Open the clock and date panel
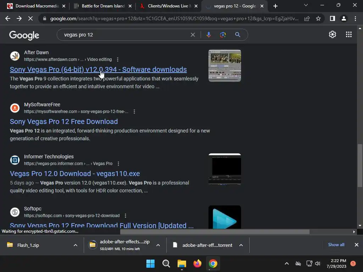Image resolution: width=363 pixels, height=272 pixels. tap(336, 263)
